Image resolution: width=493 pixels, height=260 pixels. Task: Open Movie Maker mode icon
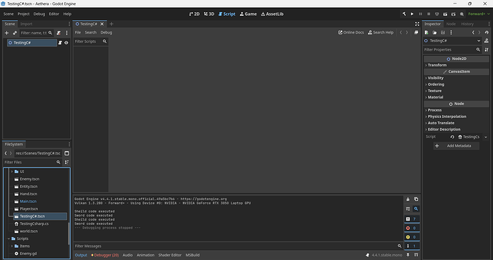pyautogui.click(x=462, y=14)
